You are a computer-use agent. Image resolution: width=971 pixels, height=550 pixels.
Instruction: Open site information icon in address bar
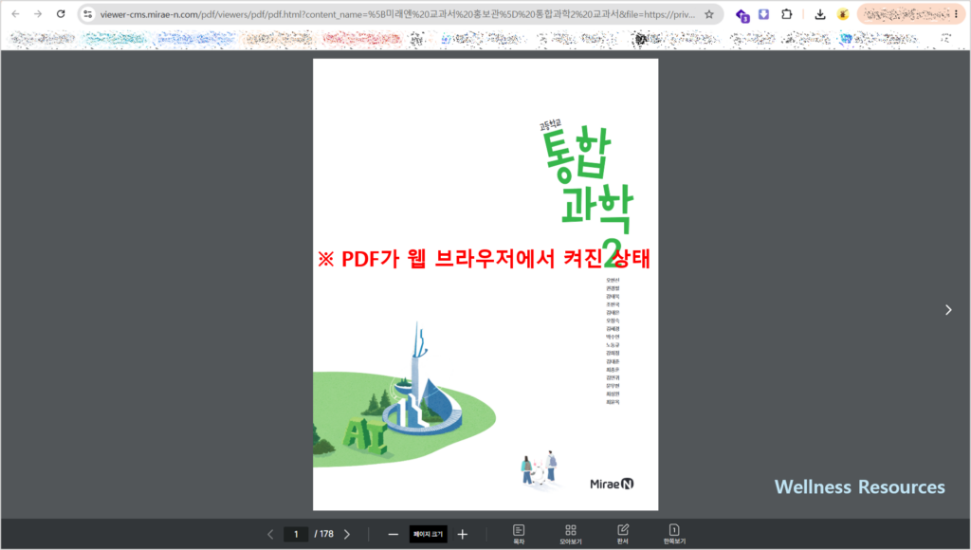click(x=88, y=13)
